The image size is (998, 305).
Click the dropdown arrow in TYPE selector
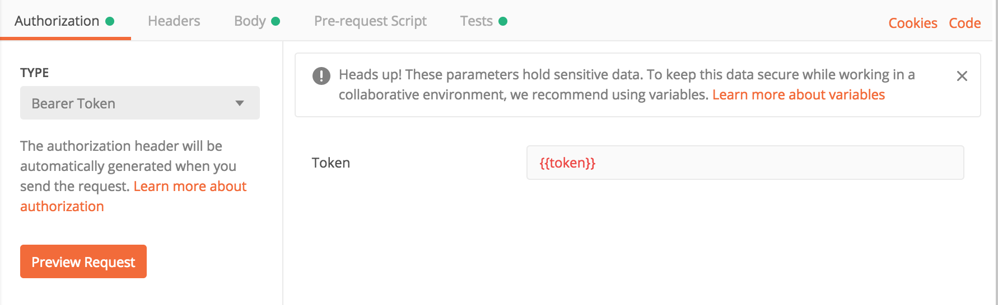click(240, 103)
